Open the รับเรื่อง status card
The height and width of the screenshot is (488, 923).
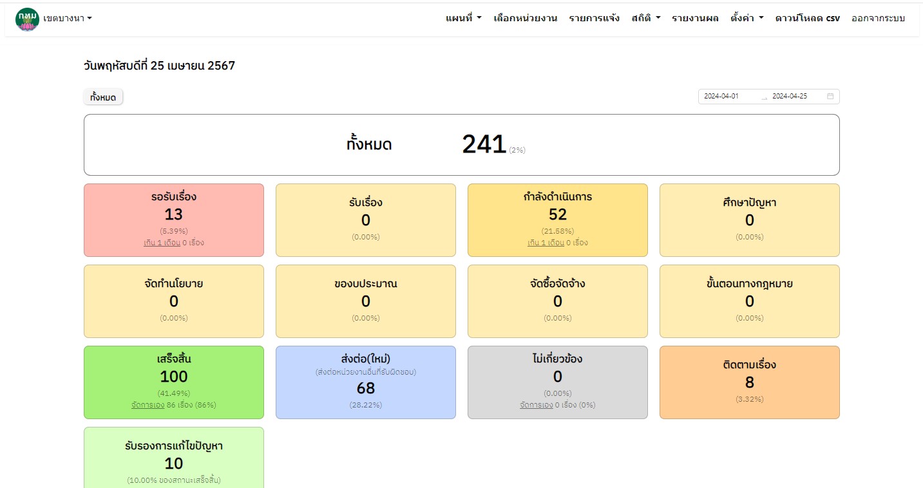tap(366, 220)
